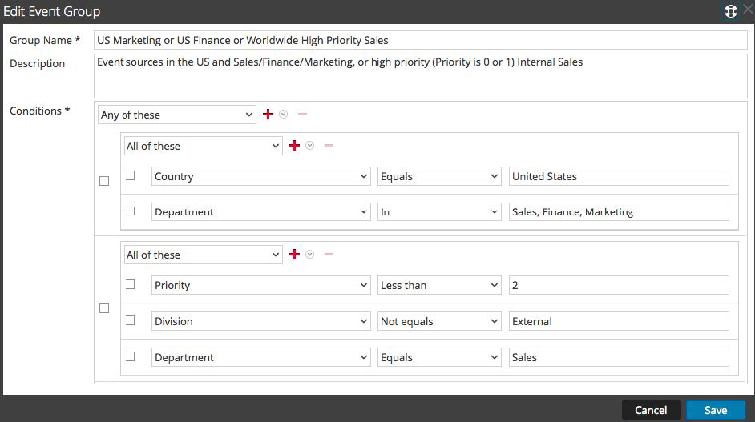Select the Priority condition checkbox
Screen dimensions: 755x422
pos(131,284)
